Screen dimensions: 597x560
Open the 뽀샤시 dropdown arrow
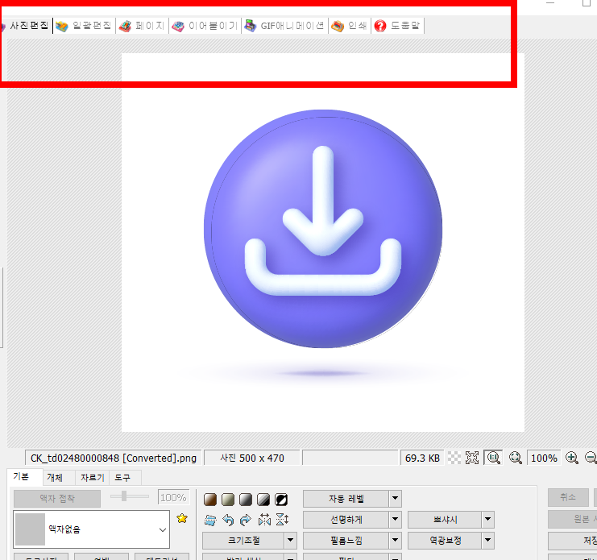point(487,519)
